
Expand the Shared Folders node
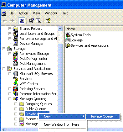pyautogui.click(x=10, y=29)
